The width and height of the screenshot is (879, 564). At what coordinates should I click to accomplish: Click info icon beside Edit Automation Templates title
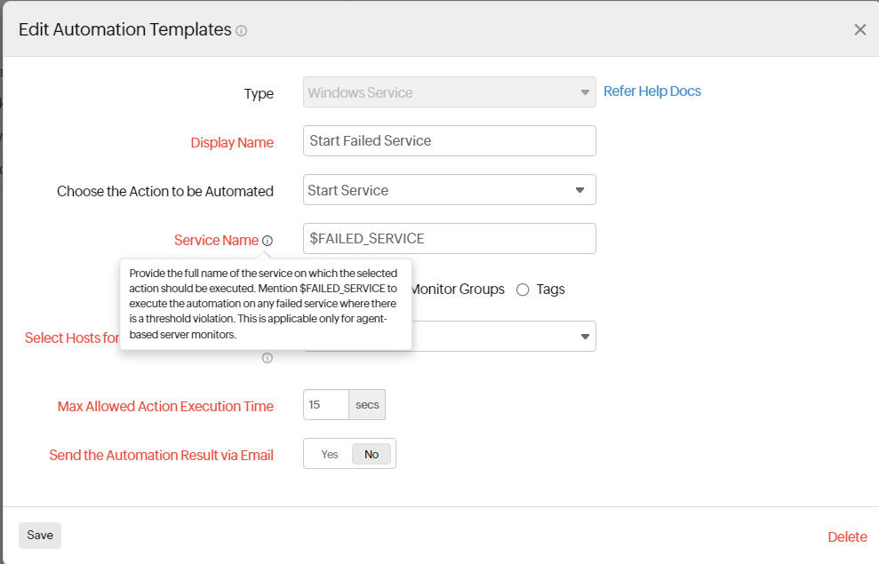tap(242, 31)
